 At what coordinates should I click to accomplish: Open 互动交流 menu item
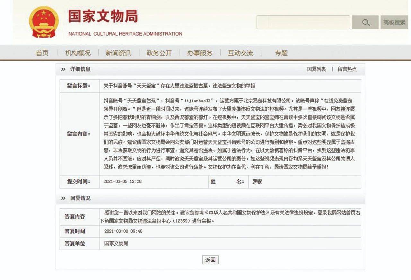tap(240, 53)
